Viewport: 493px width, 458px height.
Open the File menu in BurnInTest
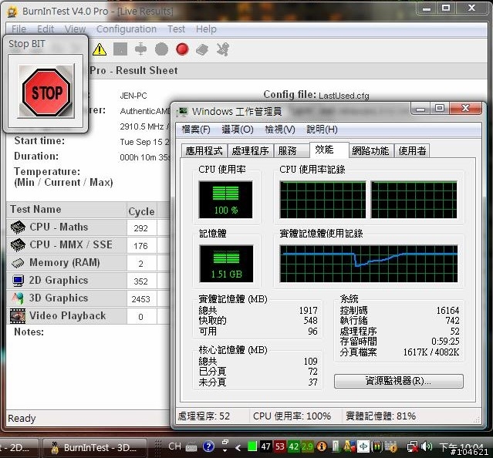(19, 29)
